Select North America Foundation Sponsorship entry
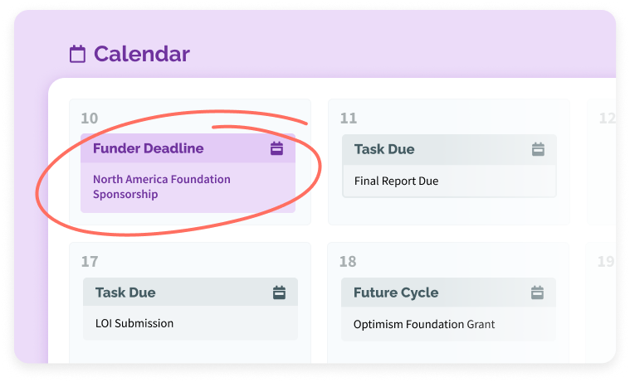The height and width of the screenshot is (382, 630). pos(162,186)
